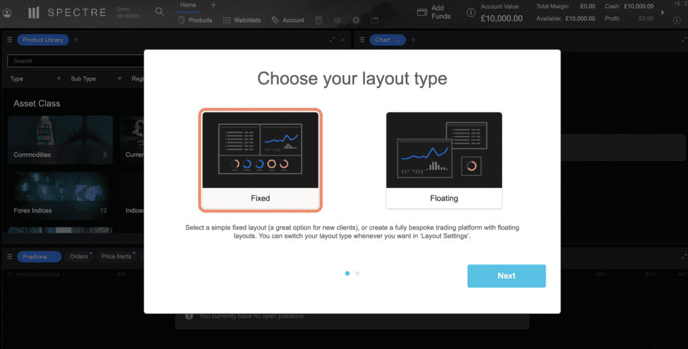
Task: Click the second page indicator dot
Action: [357, 273]
